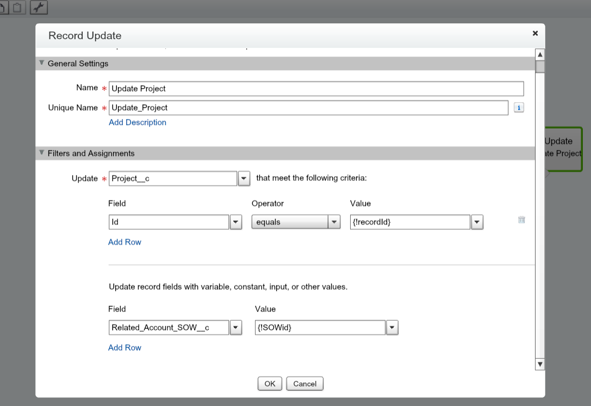The width and height of the screenshot is (591, 406).
Task: Click Add Row under field assignments
Action: 125,347
